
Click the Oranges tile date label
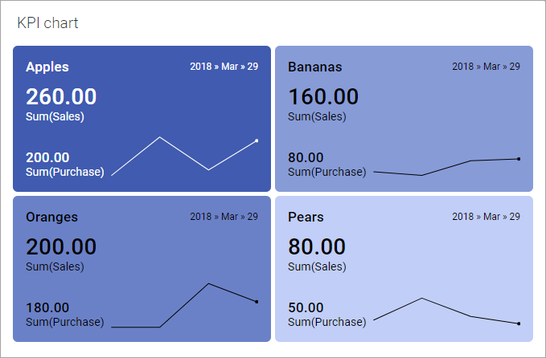[x=224, y=217]
